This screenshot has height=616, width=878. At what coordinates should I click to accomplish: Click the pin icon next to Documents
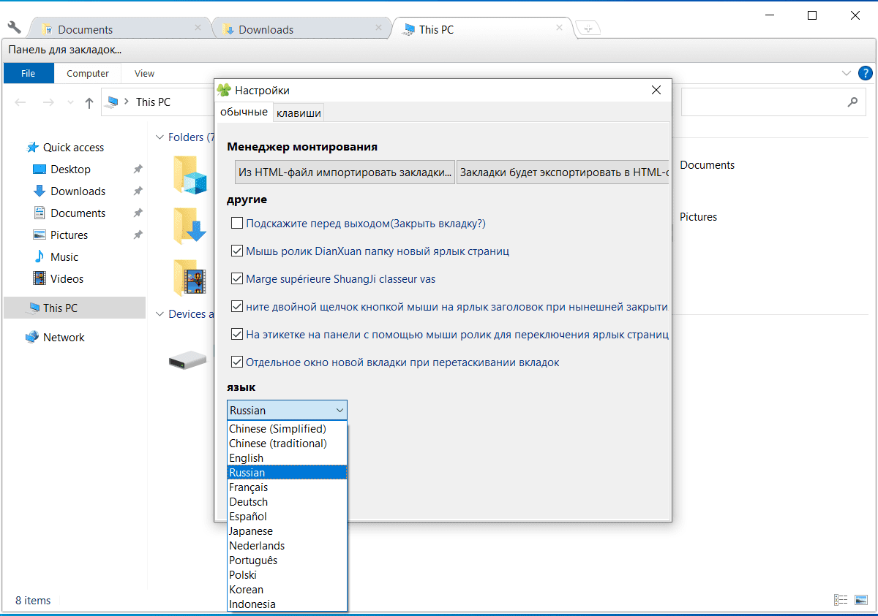click(138, 213)
